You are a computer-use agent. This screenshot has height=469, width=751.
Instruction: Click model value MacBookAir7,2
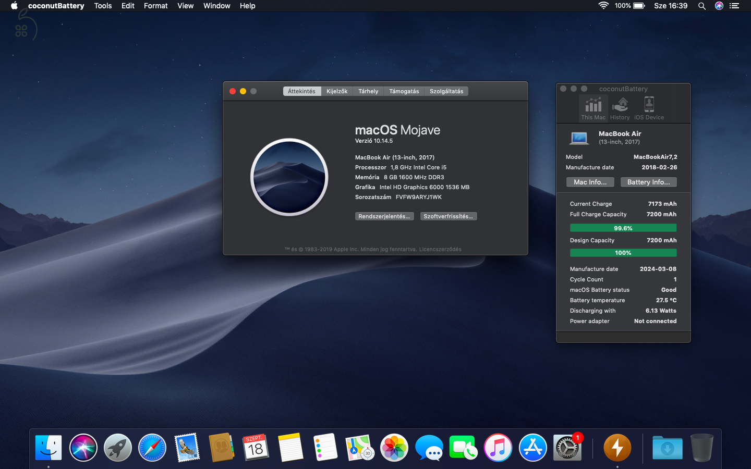click(656, 157)
